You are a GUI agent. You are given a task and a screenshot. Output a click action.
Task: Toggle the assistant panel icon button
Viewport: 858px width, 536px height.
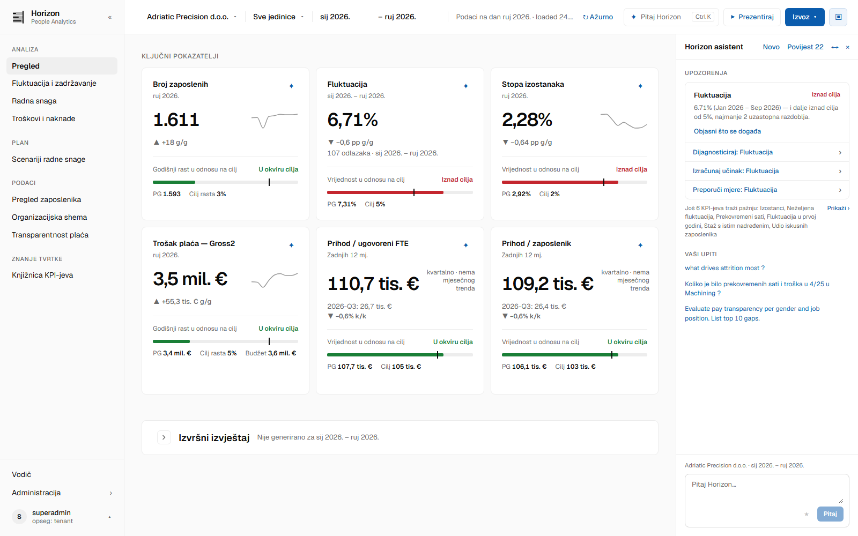pyautogui.click(x=838, y=17)
